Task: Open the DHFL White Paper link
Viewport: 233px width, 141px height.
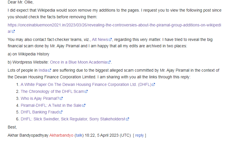Action: tap(86, 85)
